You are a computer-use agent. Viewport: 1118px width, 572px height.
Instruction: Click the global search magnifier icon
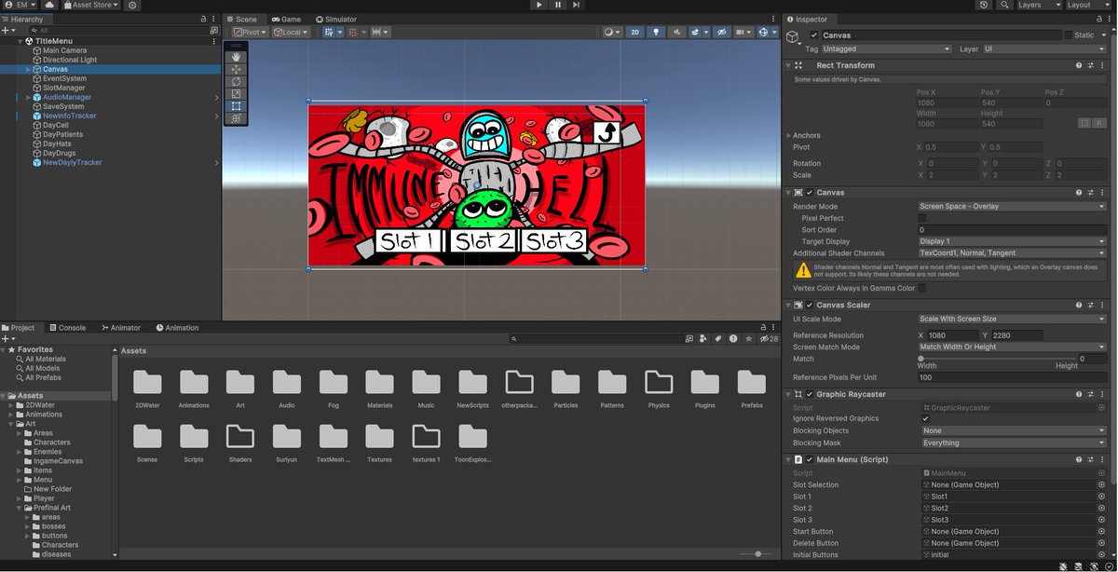click(x=1004, y=5)
